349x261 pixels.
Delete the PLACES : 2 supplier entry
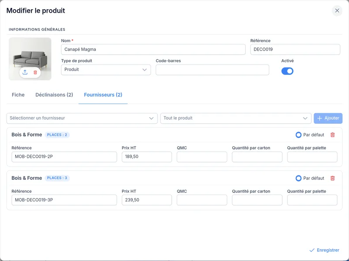pyautogui.click(x=332, y=135)
